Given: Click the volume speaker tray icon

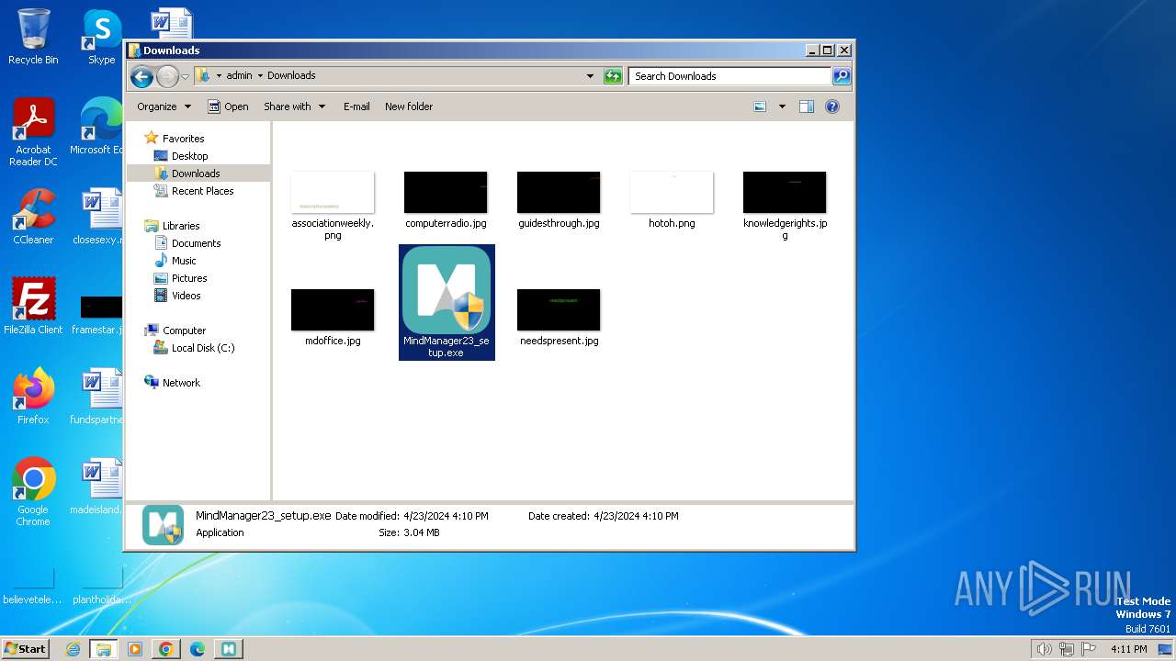Looking at the screenshot, I should point(1044,649).
